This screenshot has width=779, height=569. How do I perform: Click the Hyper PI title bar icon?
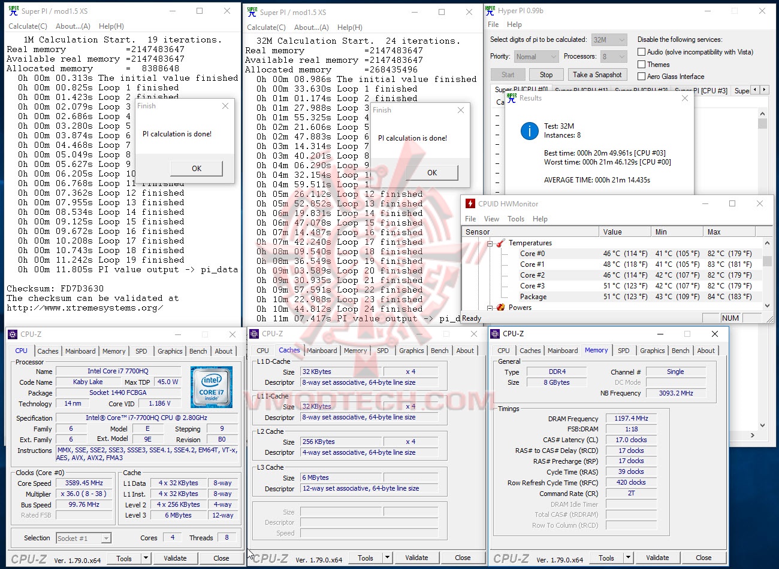[x=490, y=11]
